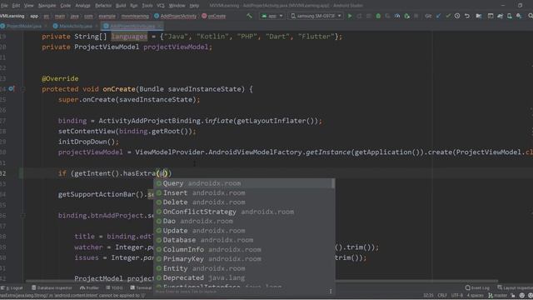Open the Window menu
The height and width of the screenshot is (300, 533).
(177, 6)
